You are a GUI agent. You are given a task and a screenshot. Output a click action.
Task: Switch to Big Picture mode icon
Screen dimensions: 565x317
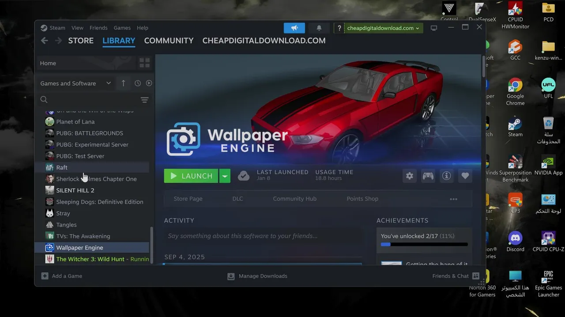pyautogui.click(x=434, y=28)
